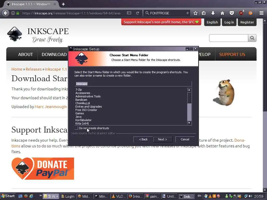This screenshot has width=267, height=200.
Task: Open ABOUT menu on Inkscape site
Action: tap(26, 54)
